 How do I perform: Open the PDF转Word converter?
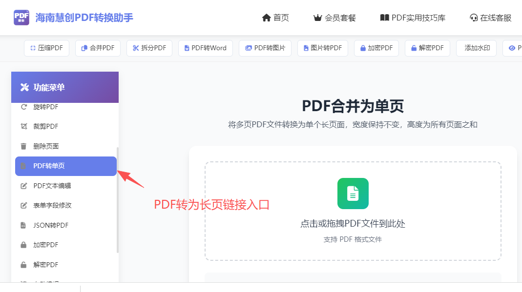coord(206,48)
